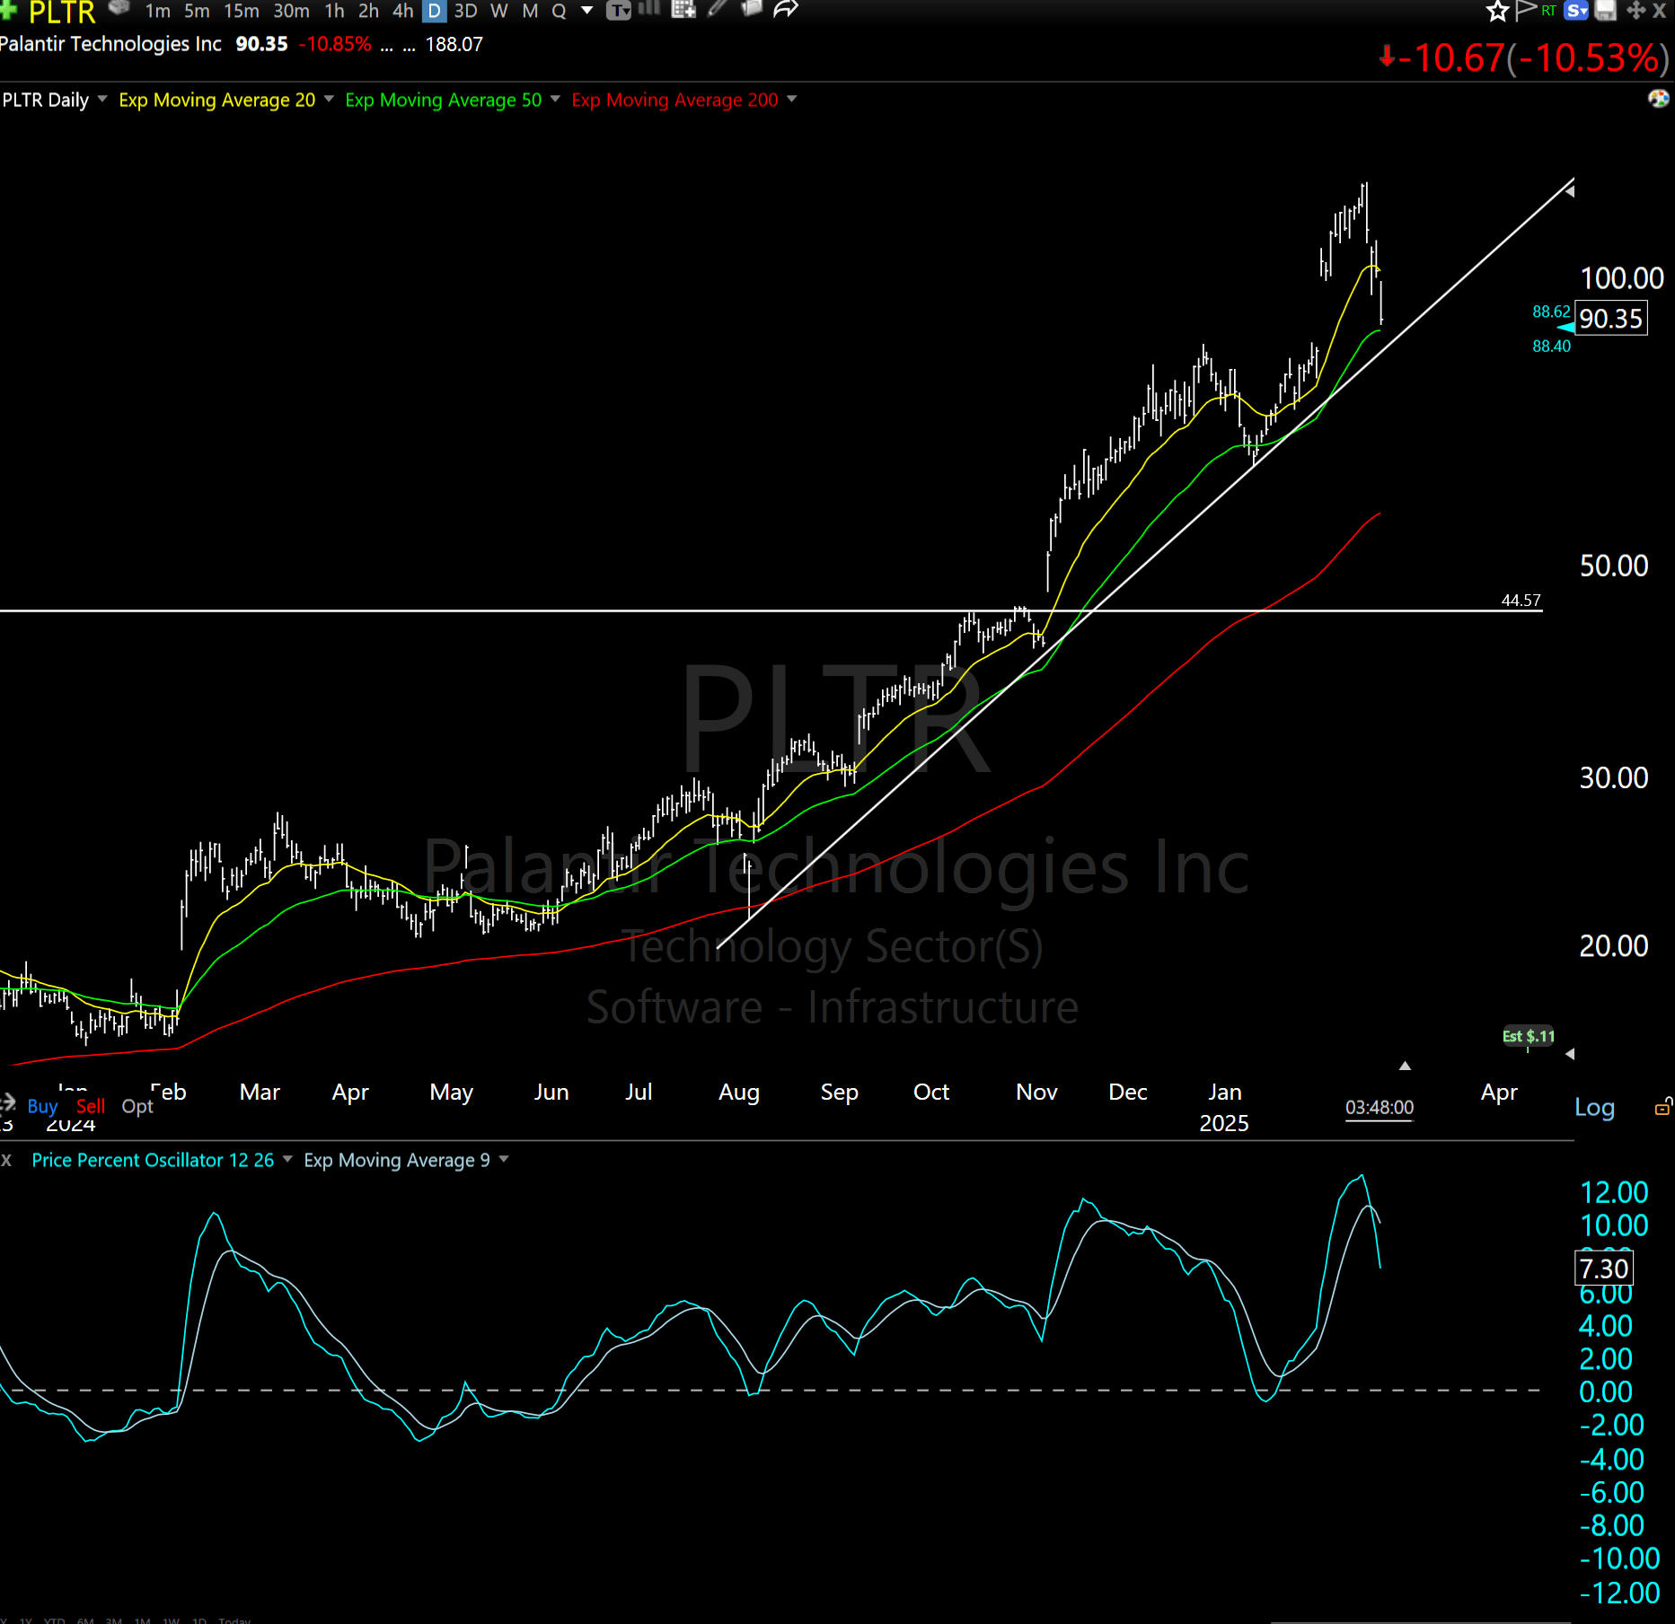Add PLTR to favorites with star icon
This screenshot has height=1624, width=1675.
[1497, 11]
